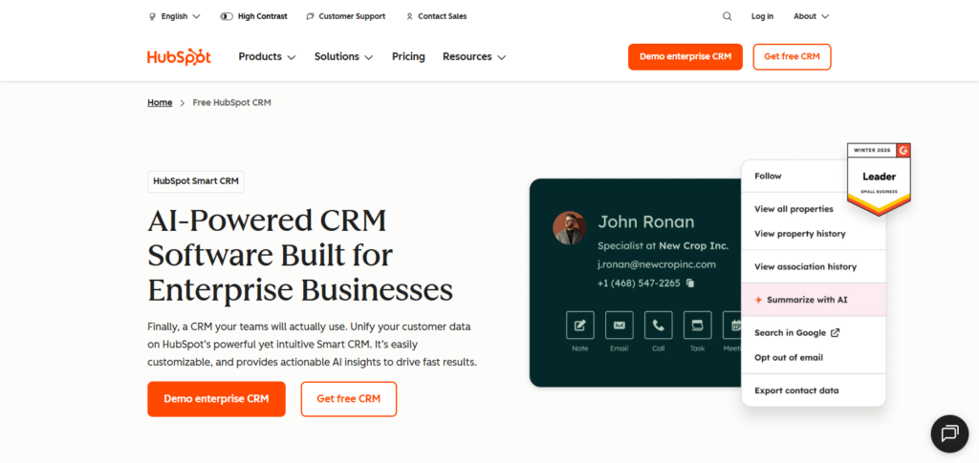Viewport: 979px width, 463px height.
Task: Click the G2 Leader Winter 2026 badge
Action: click(879, 179)
